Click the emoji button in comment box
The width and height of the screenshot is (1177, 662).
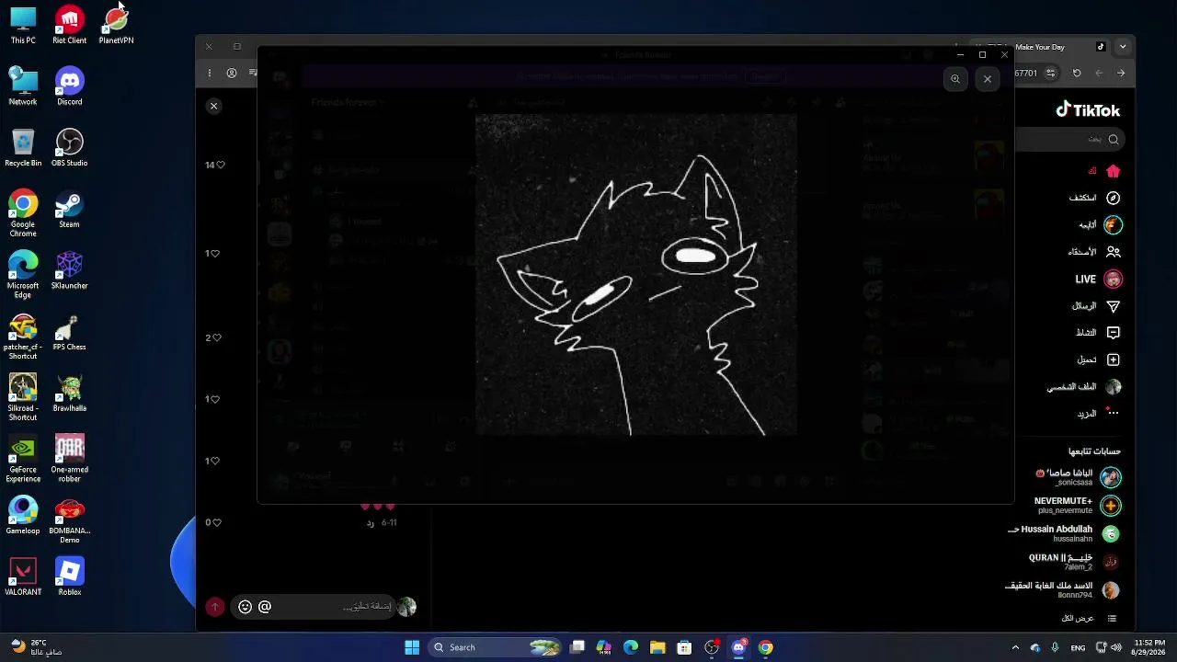[x=245, y=607]
